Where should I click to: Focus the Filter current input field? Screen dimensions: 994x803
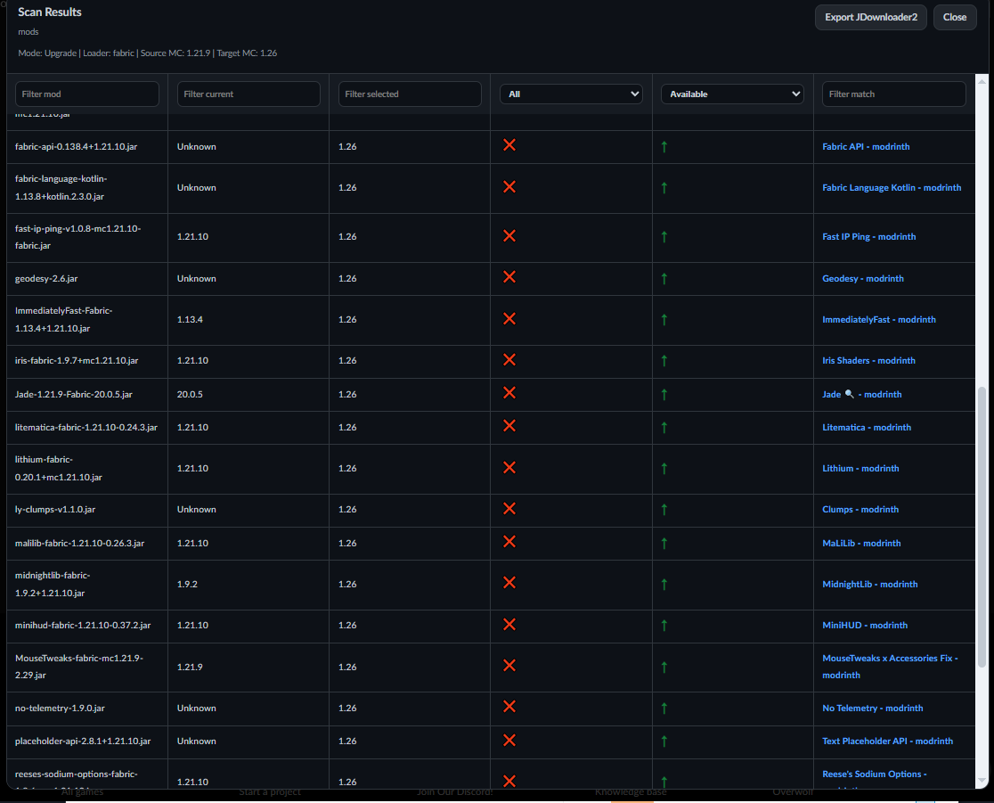click(x=248, y=94)
